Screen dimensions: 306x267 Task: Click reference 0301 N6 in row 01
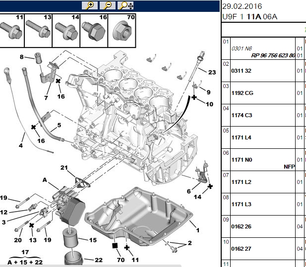point(242,48)
